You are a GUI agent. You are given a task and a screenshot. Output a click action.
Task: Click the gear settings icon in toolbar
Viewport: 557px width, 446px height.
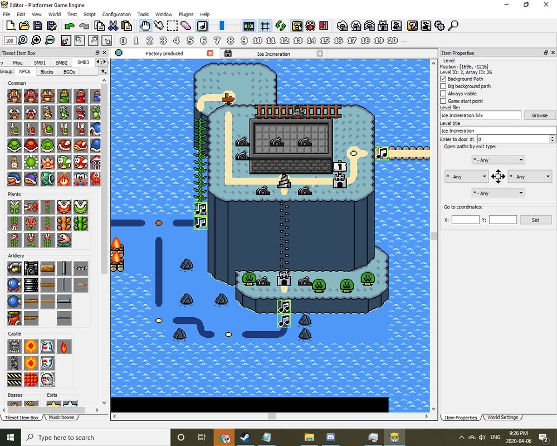[x=439, y=26]
